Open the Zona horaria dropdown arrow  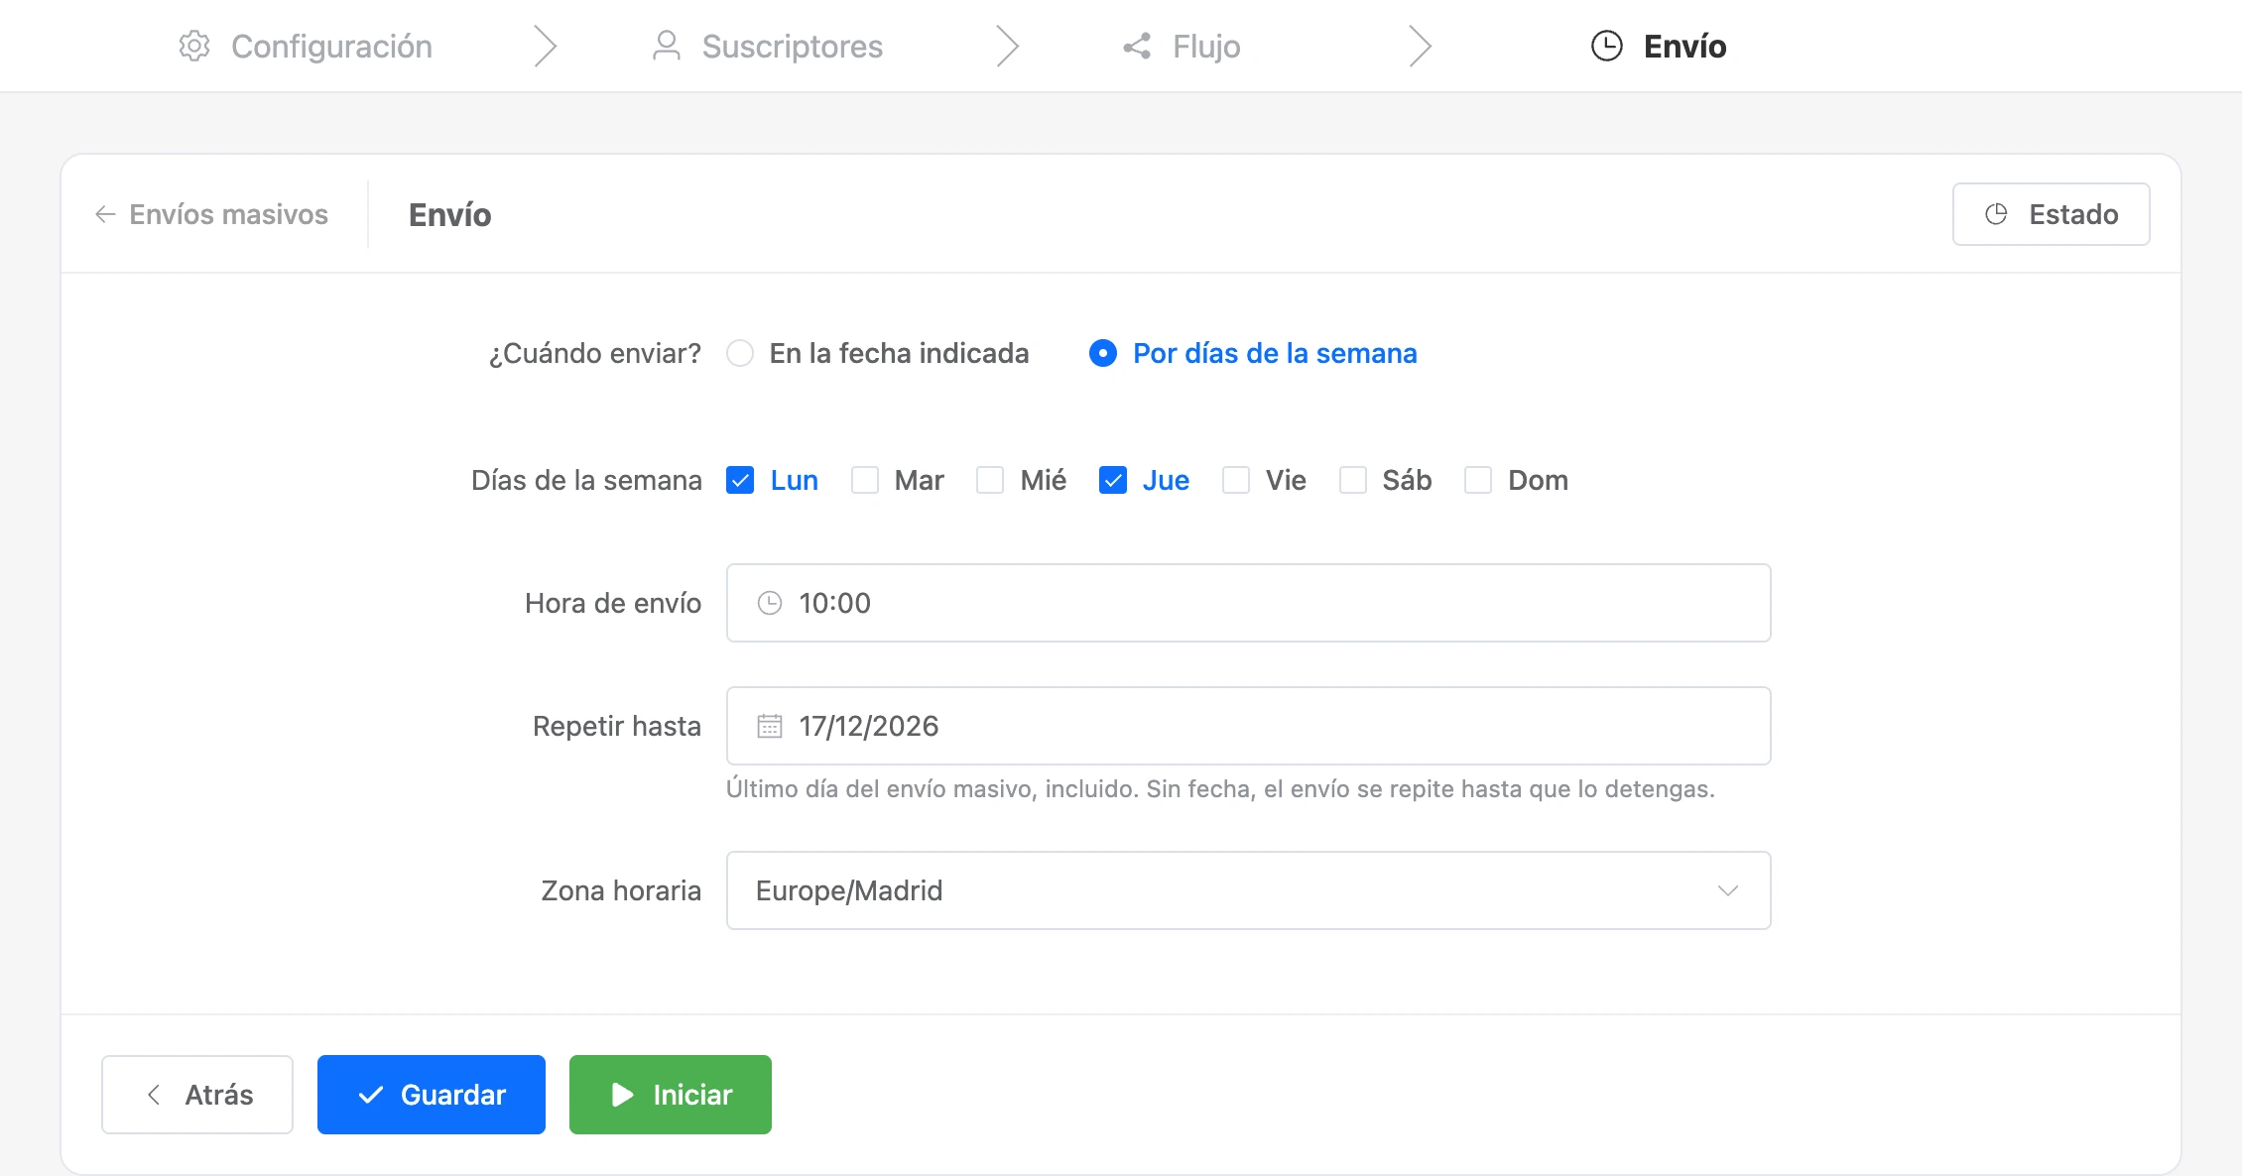[1728, 890]
